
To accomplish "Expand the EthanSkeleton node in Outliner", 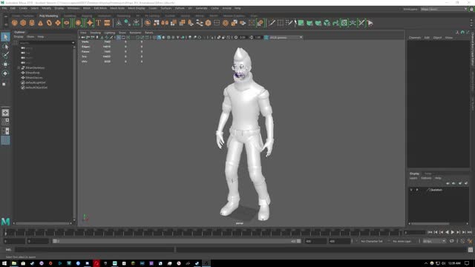I will coord(19,67).
